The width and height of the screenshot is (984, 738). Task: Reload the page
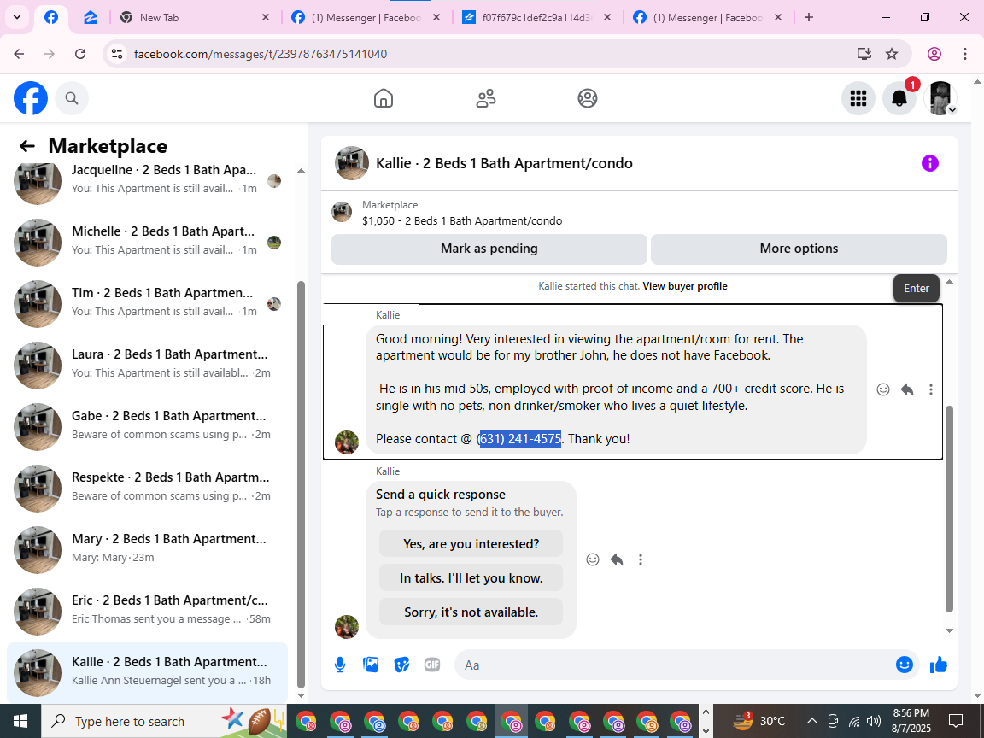click(80, 54)
